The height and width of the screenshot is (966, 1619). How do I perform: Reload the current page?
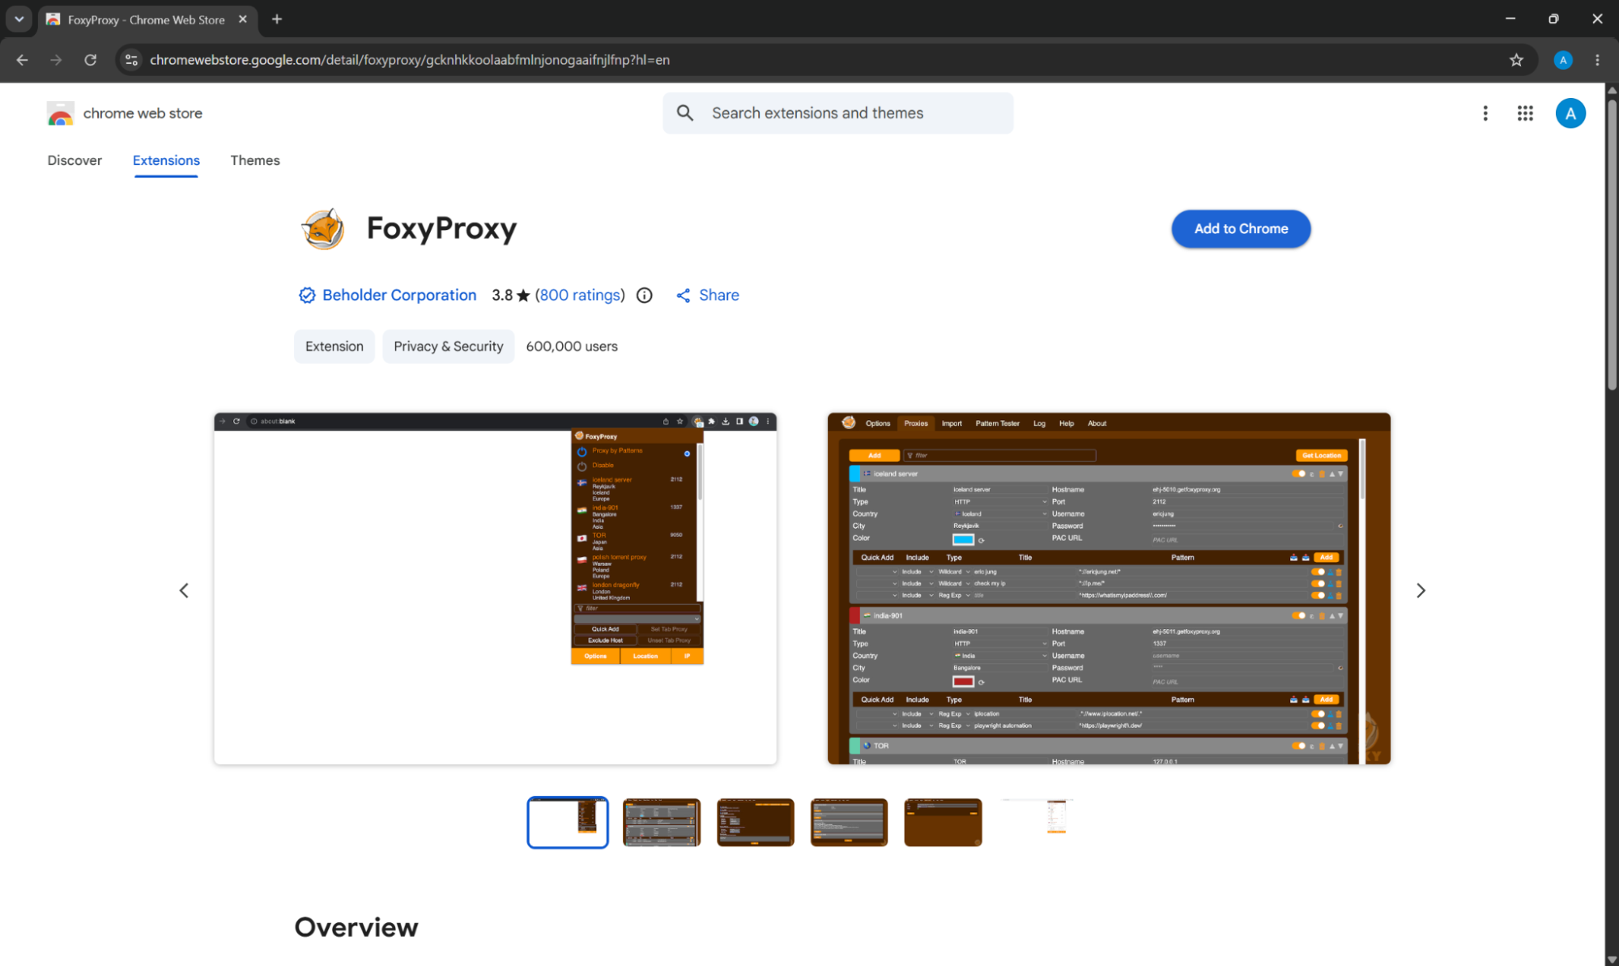[x=90, y=59]
